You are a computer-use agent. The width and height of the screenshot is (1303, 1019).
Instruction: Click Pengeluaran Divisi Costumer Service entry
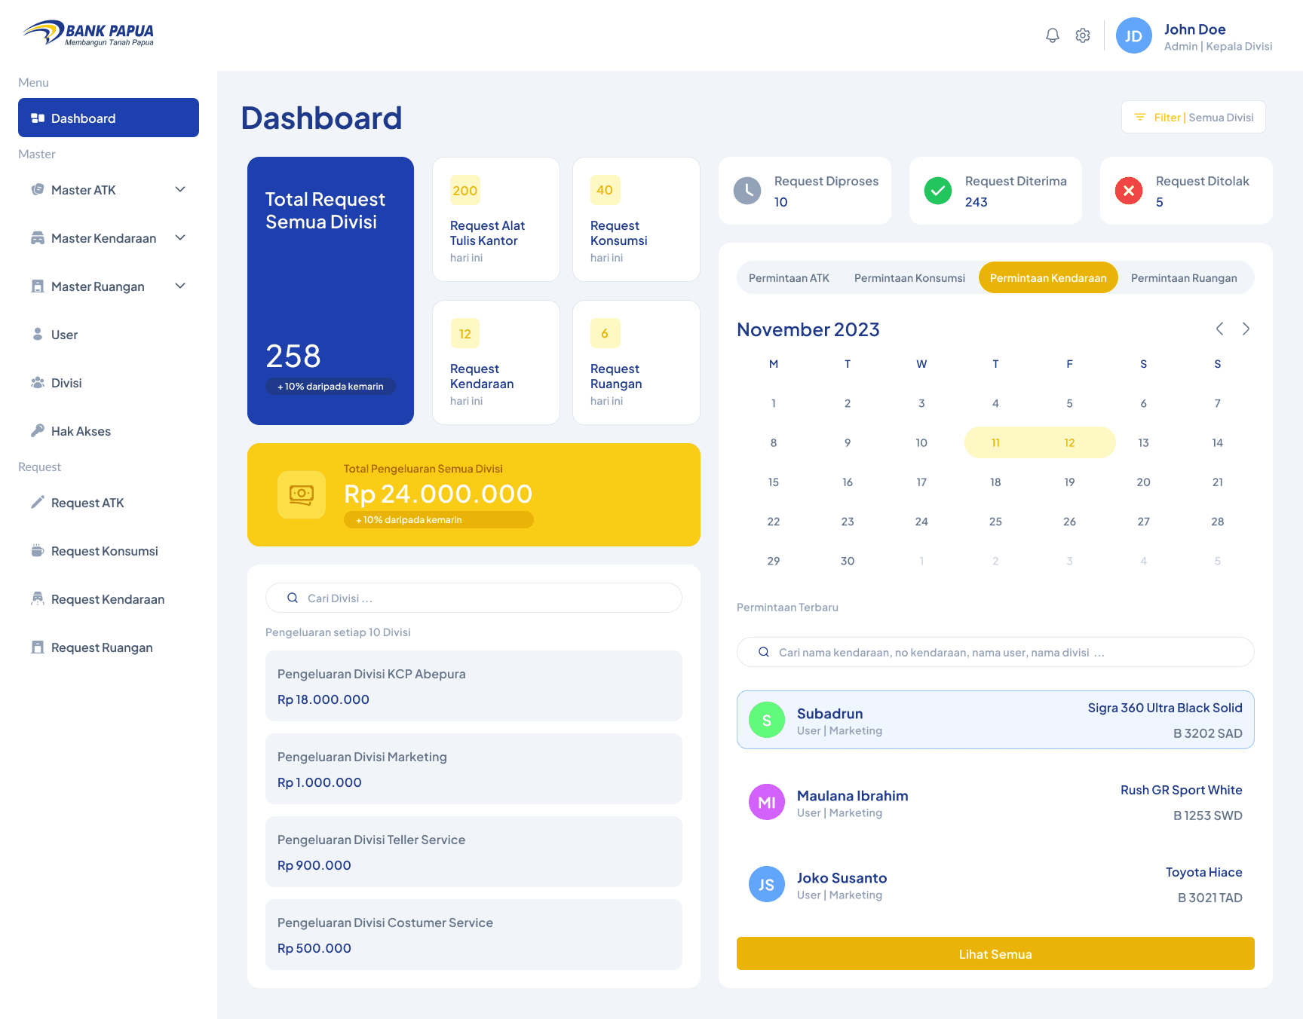(474, 935)
